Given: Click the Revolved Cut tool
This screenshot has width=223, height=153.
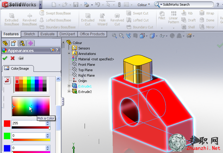Looking at the screenshot, I should (117, 19).
